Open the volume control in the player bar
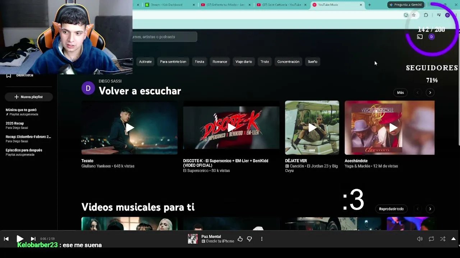Viewport: 460px width, 258px height. coord(420,239)
